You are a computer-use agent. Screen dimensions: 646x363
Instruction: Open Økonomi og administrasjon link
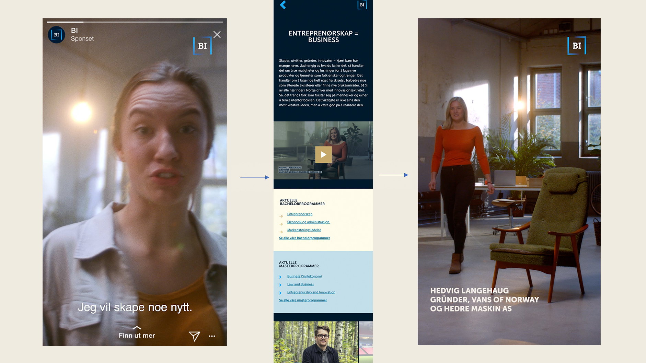(x=308, y=222)
